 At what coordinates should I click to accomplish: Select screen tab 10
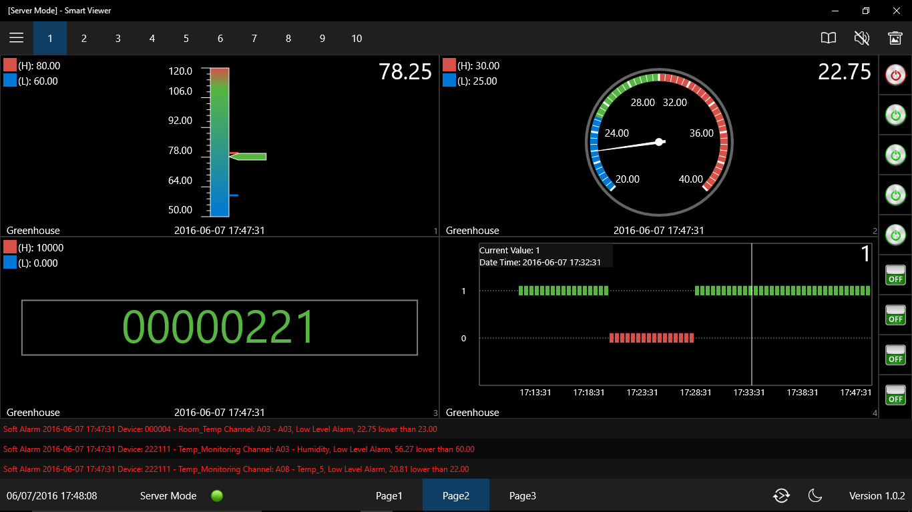pos(357,38)
